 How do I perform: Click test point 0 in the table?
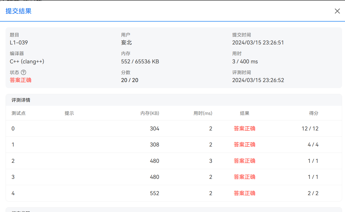point(13,129)
